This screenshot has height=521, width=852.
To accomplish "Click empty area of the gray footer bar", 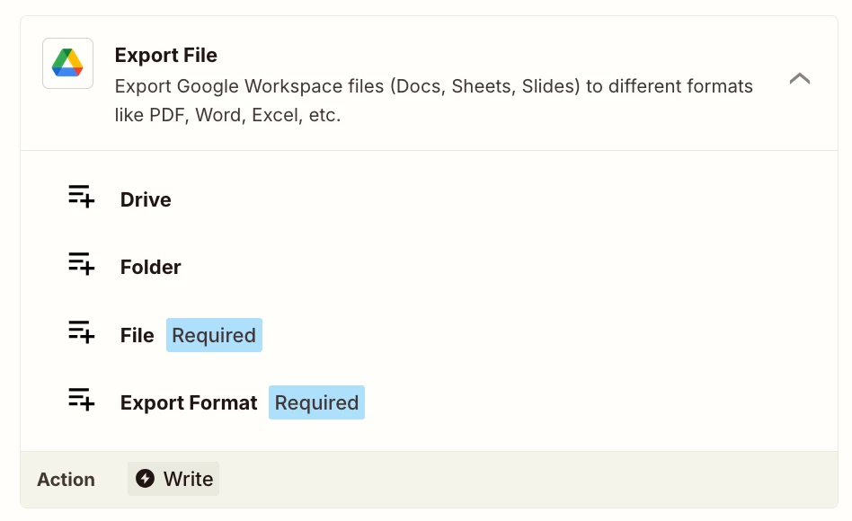I will [539, 479].
